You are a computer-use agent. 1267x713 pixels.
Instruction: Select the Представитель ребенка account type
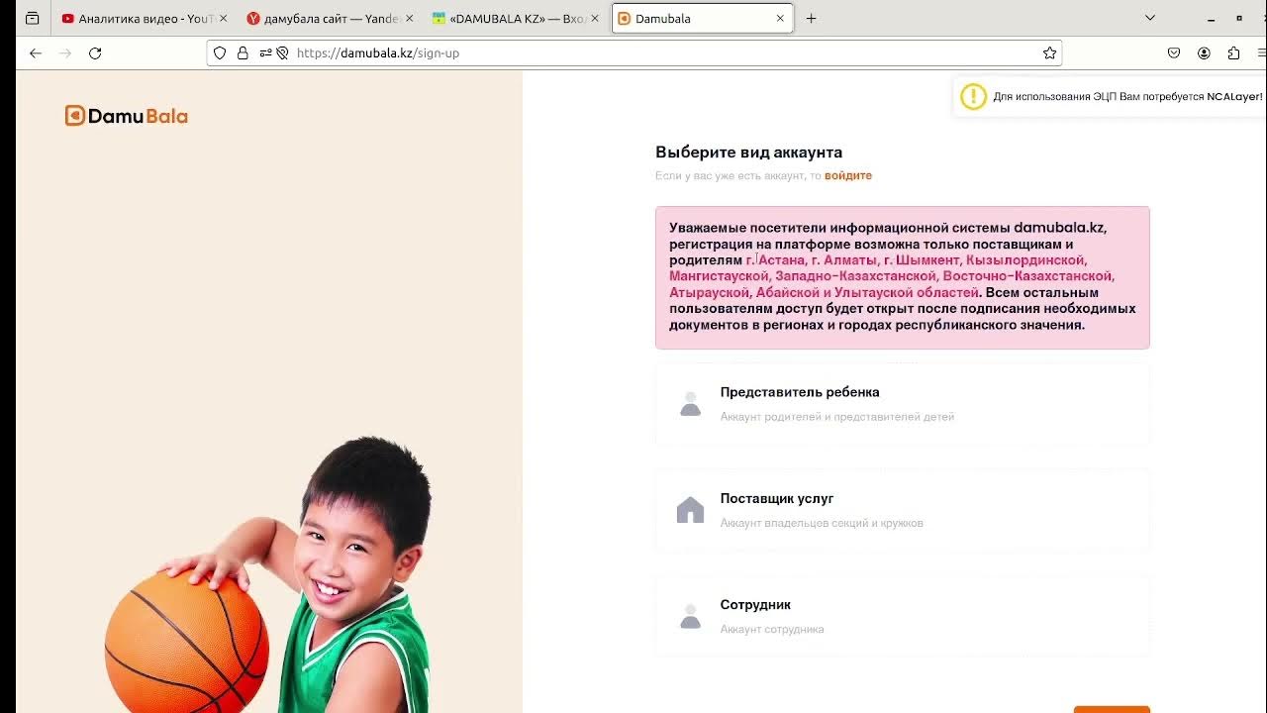(x=903, y=404)
